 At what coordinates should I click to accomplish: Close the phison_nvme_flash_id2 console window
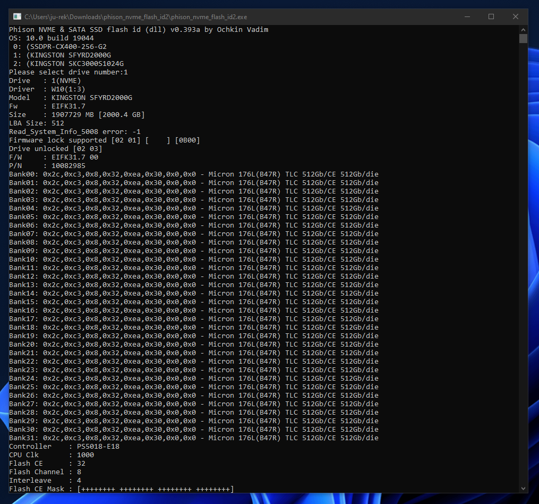point(515,16)
